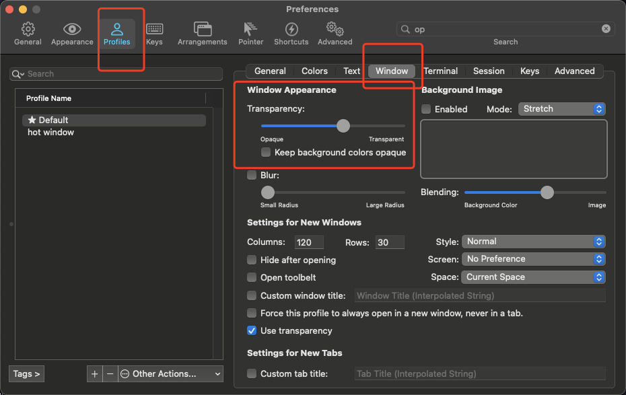Open the background image Mode dropdown

click(x=562, y=109)
